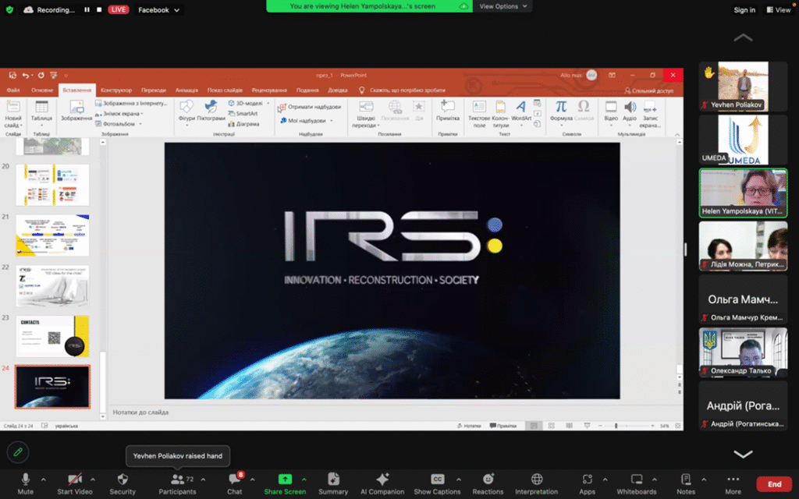Stop the recording

tap(99, 9)
